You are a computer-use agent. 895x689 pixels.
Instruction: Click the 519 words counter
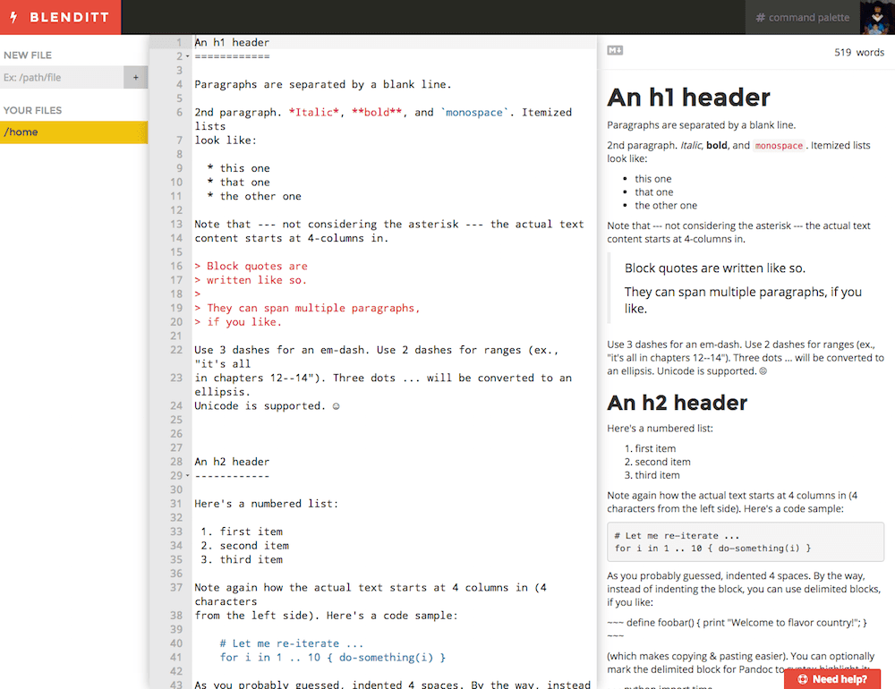(x=859, y=52)
